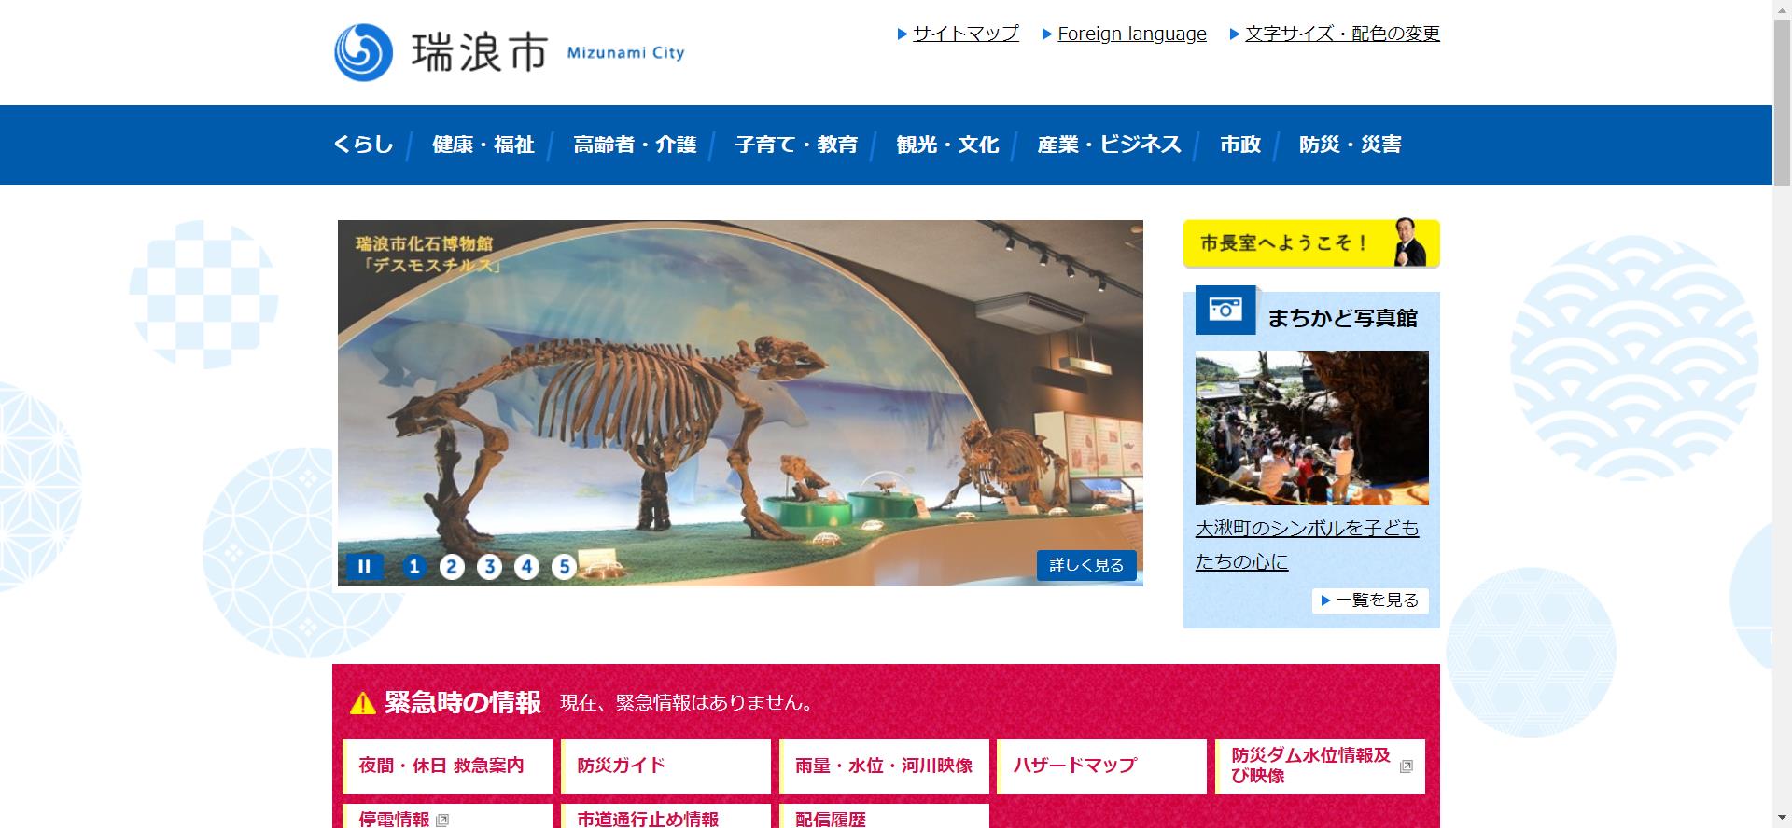Viewport: 1792px width, 828px height.
Task: Click 詳しく見る on the slideshow
Action: point(1086,565)
